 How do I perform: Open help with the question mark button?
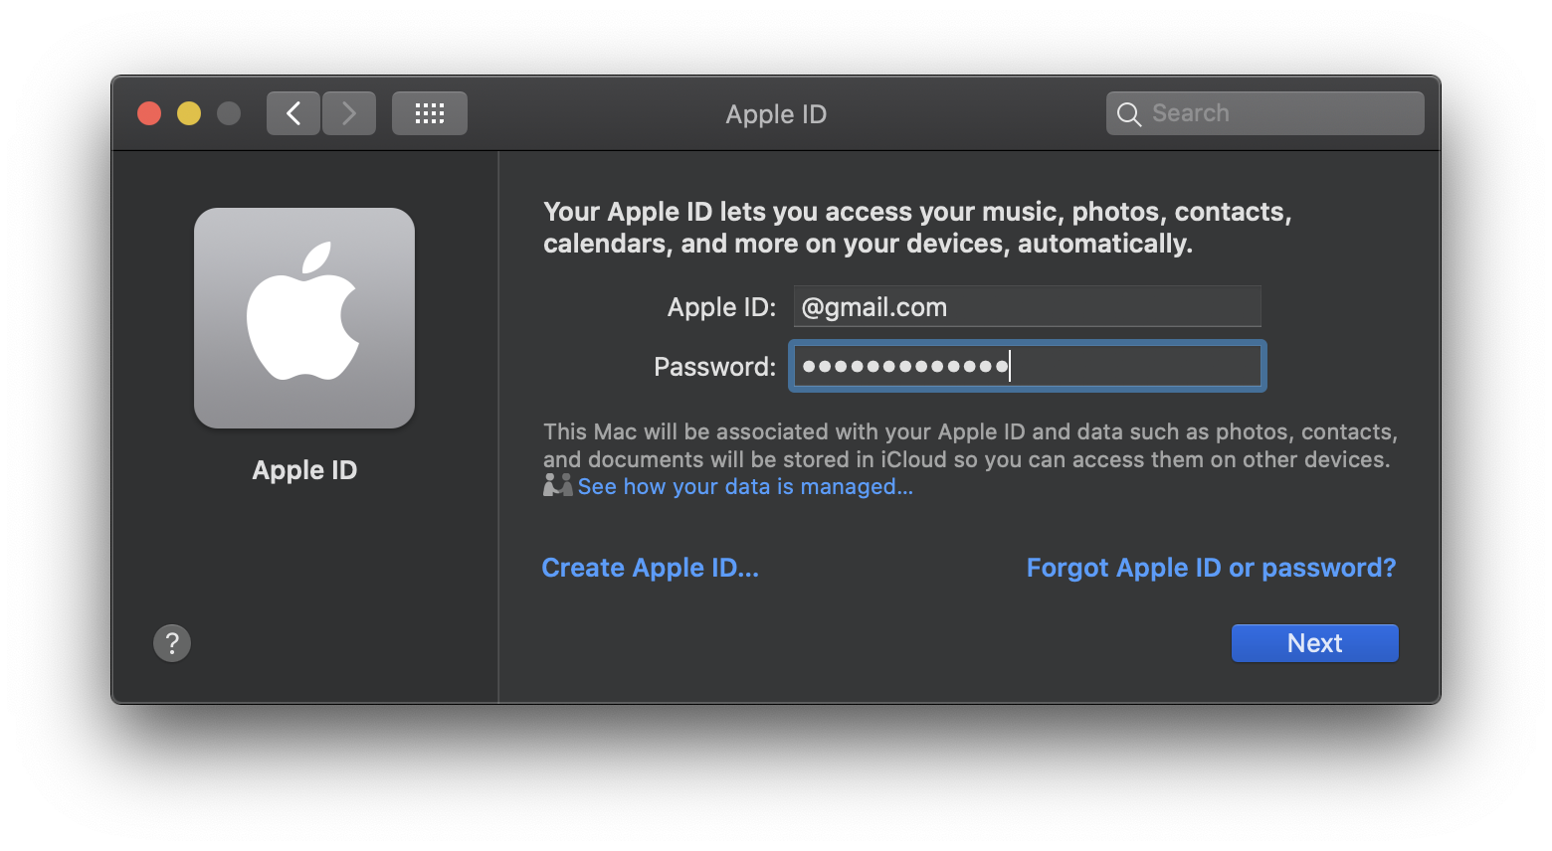172,643
